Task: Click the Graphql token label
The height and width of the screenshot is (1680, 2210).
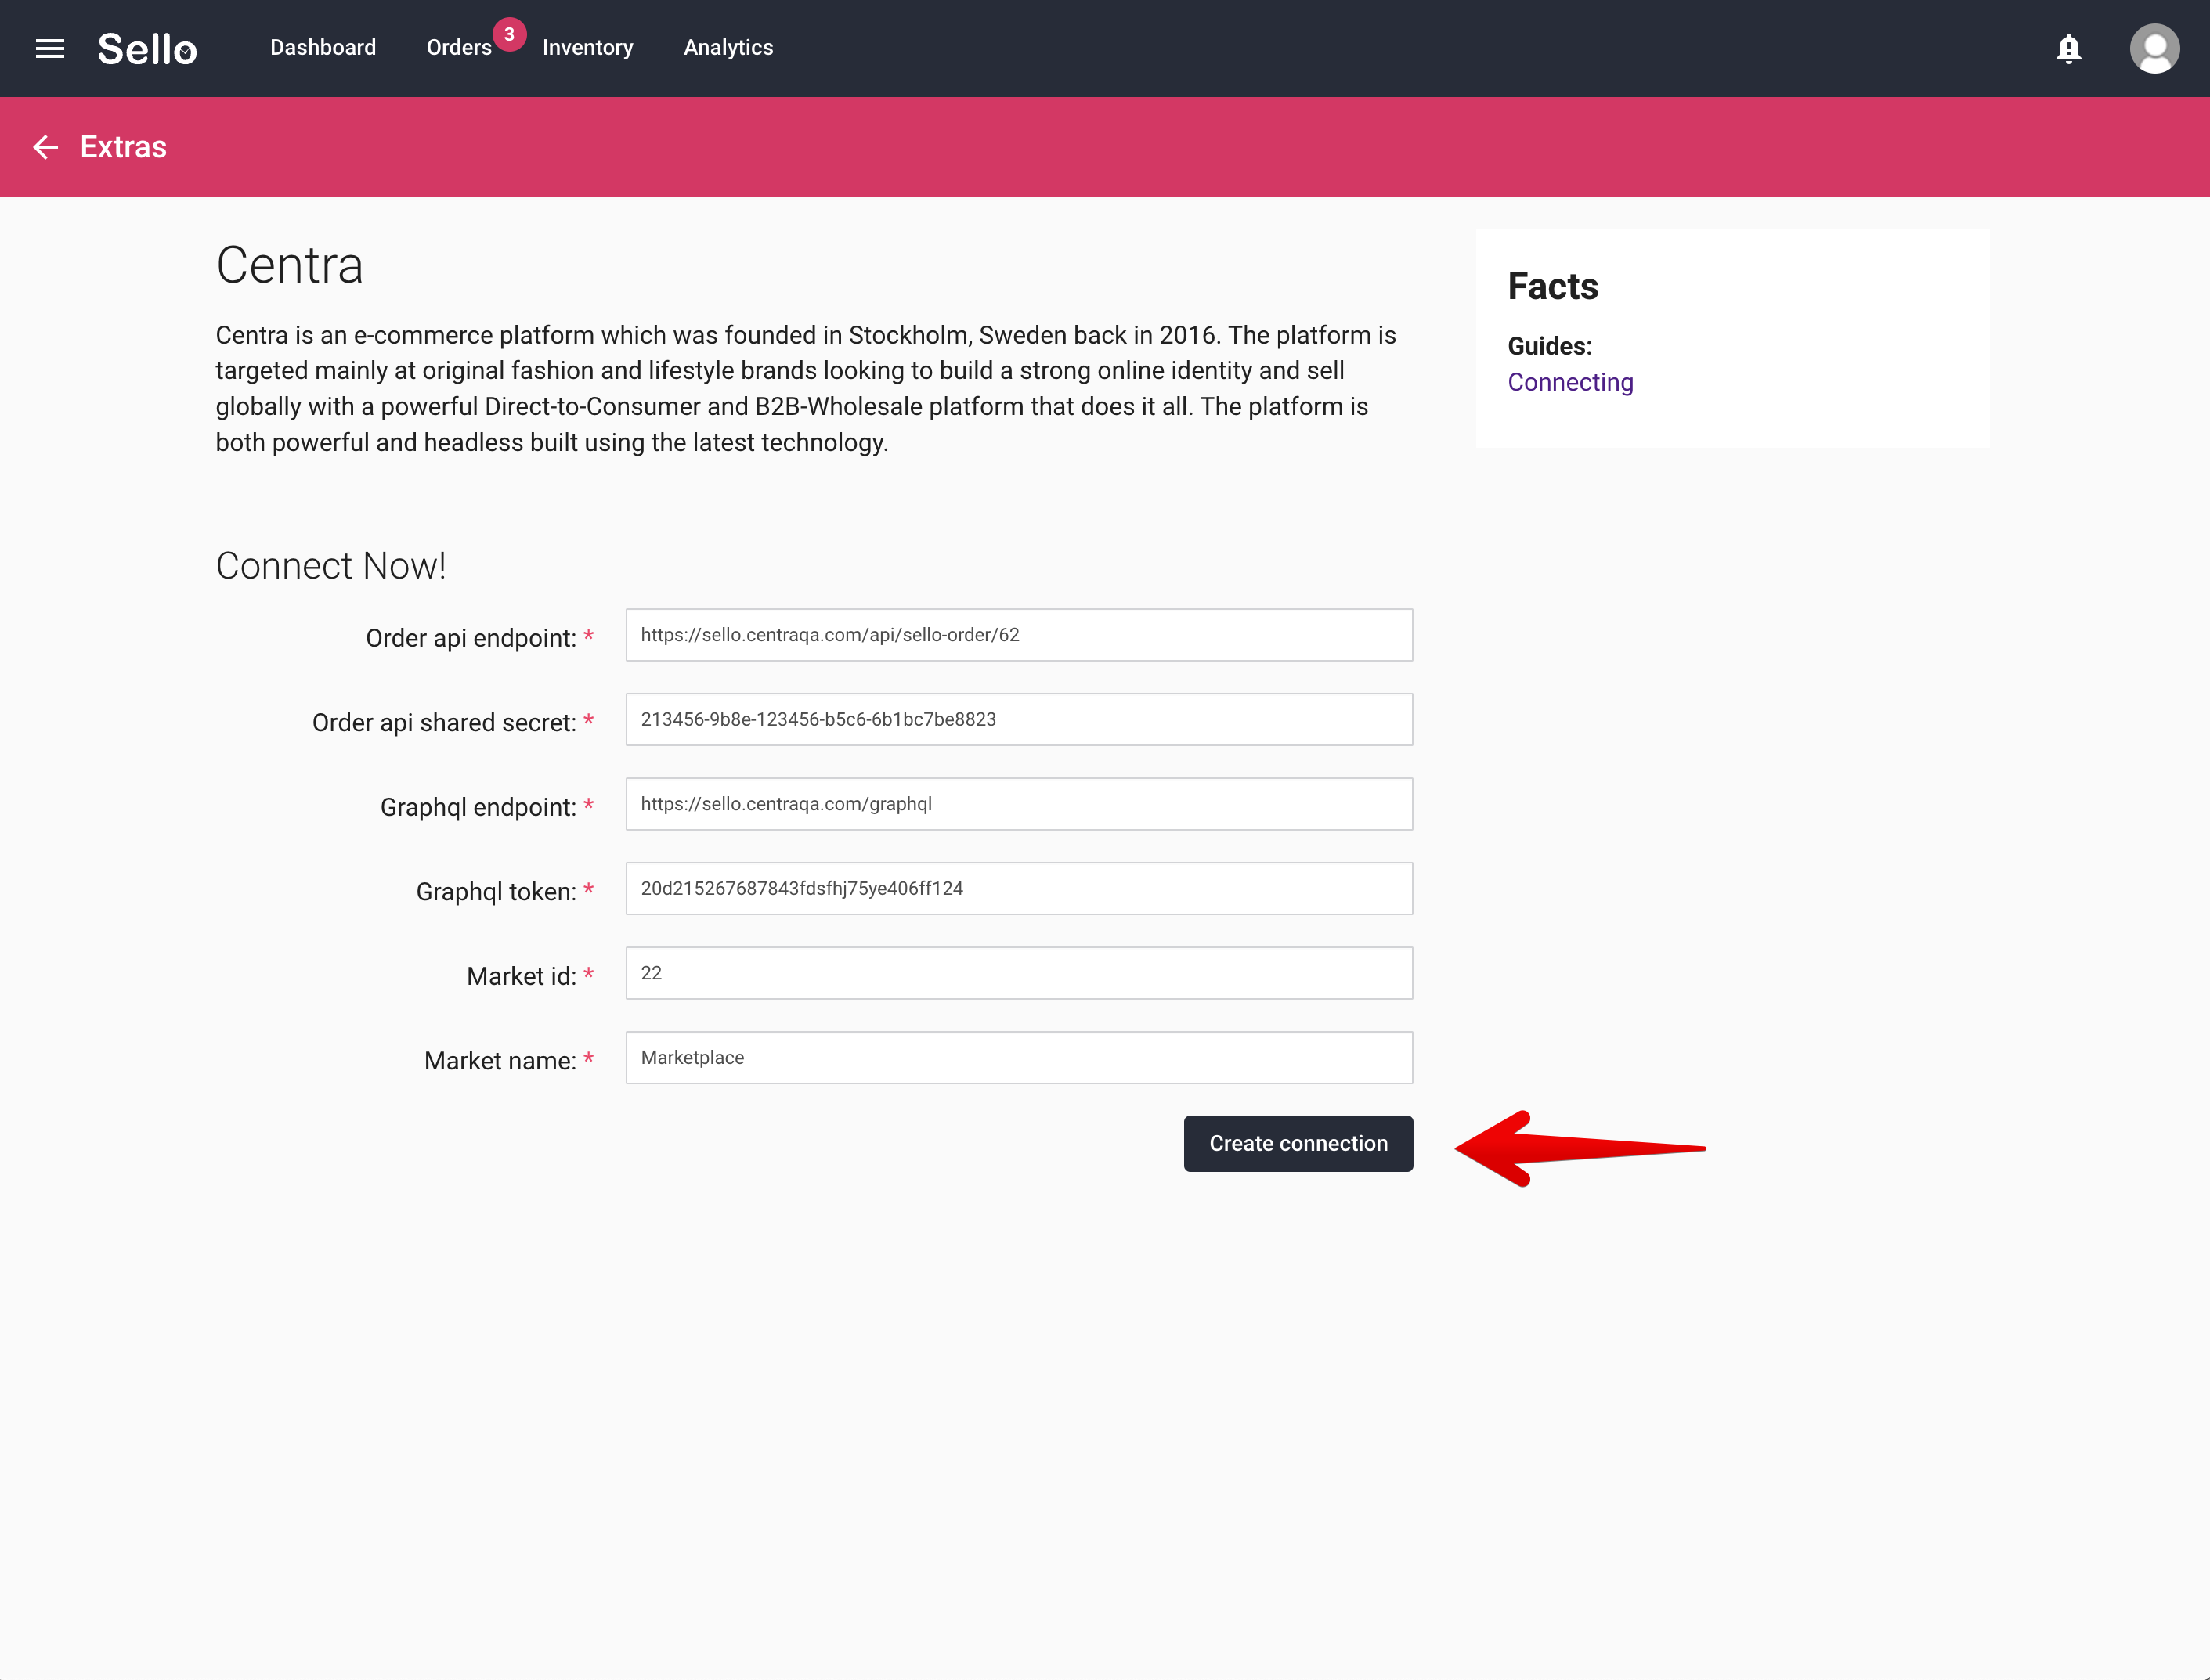Action: [x=497, y=892]
